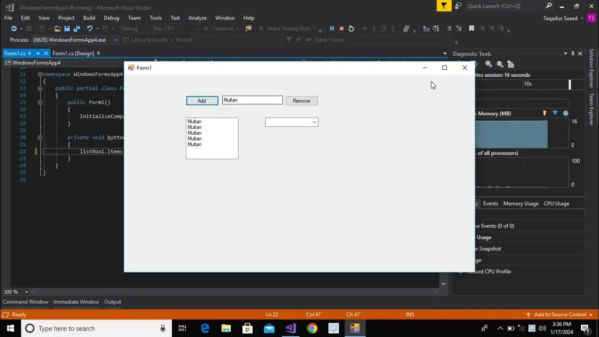Screen dimensions: 599x337
Task: Click the notifications filter flag icon
Action: pos(444,6)
